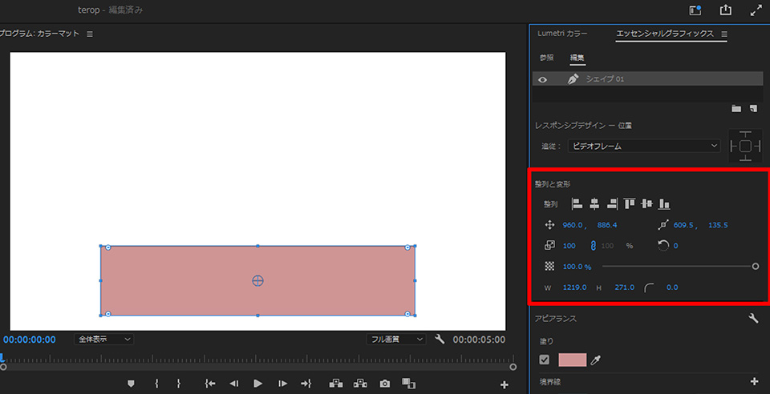Viewport: 770px width, 394px height.
Task: Open the comparison view
Action: pos(408,384)
